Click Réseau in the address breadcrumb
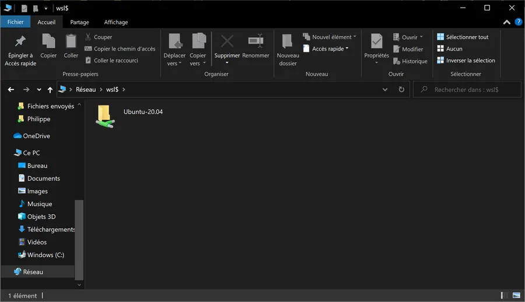The image size is (525, 302). pyautogui.click(x=86, y=90)
